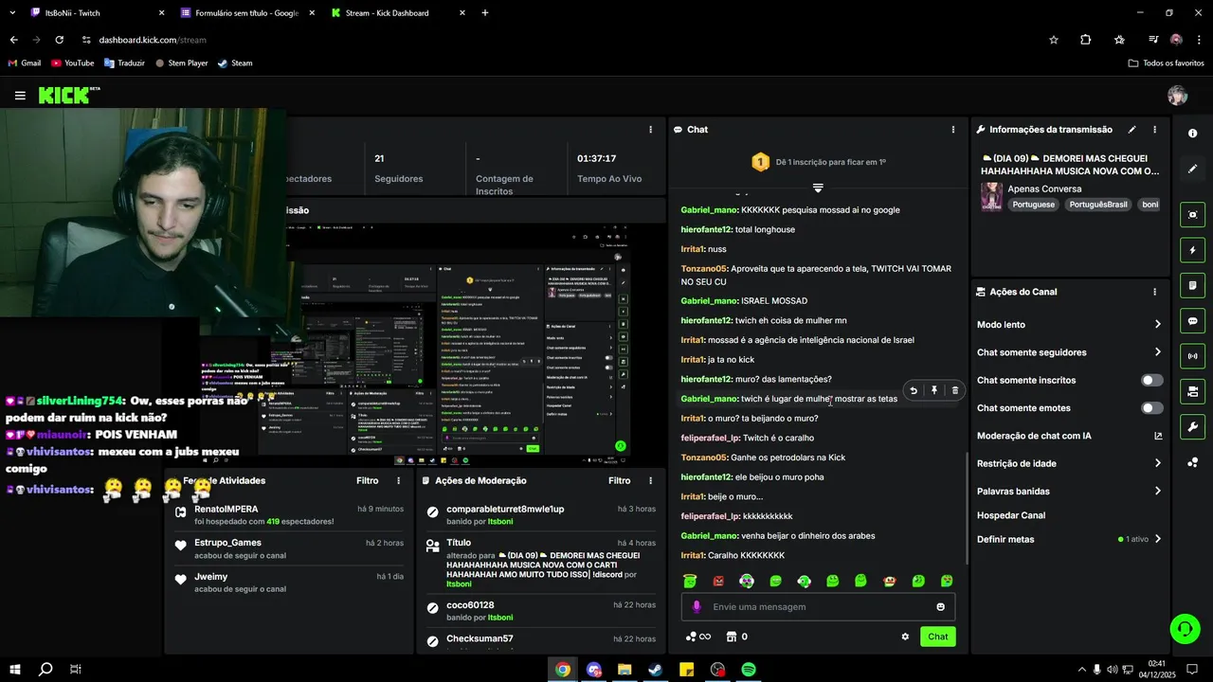Click username Gabriel_mano on ISRAEL MOSSAD message
This screenshot has width=1213, height=682.
(x=709, y=300)
